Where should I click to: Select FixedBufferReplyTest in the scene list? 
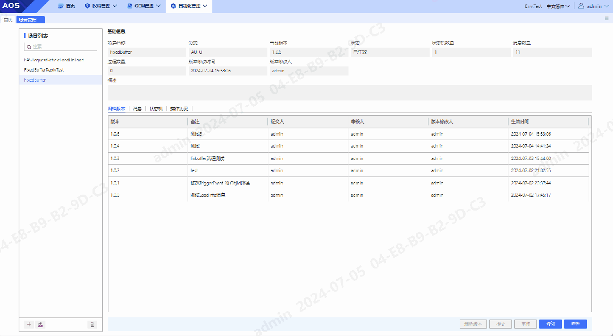(x=44, y=70)
